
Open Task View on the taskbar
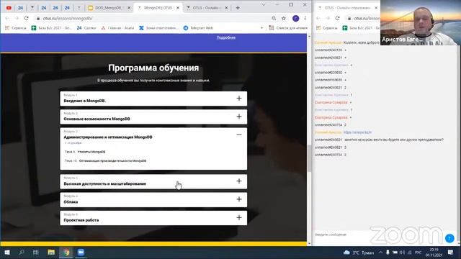point(36,253)
